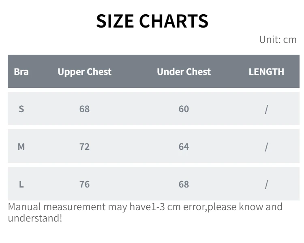
Task: Click the L size row label
Action: click(21, 184)
